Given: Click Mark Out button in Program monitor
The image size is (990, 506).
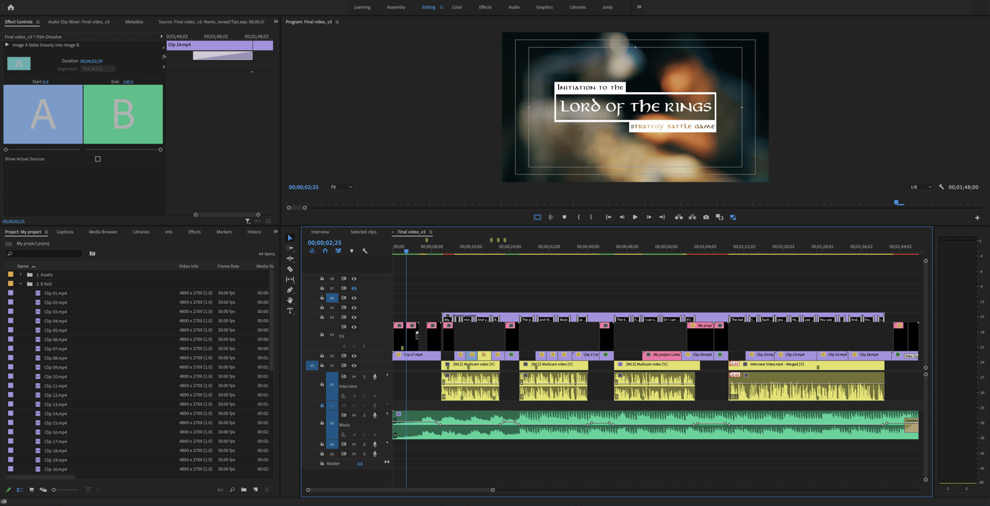Looking at the screenshot, I should coord(591,217).
